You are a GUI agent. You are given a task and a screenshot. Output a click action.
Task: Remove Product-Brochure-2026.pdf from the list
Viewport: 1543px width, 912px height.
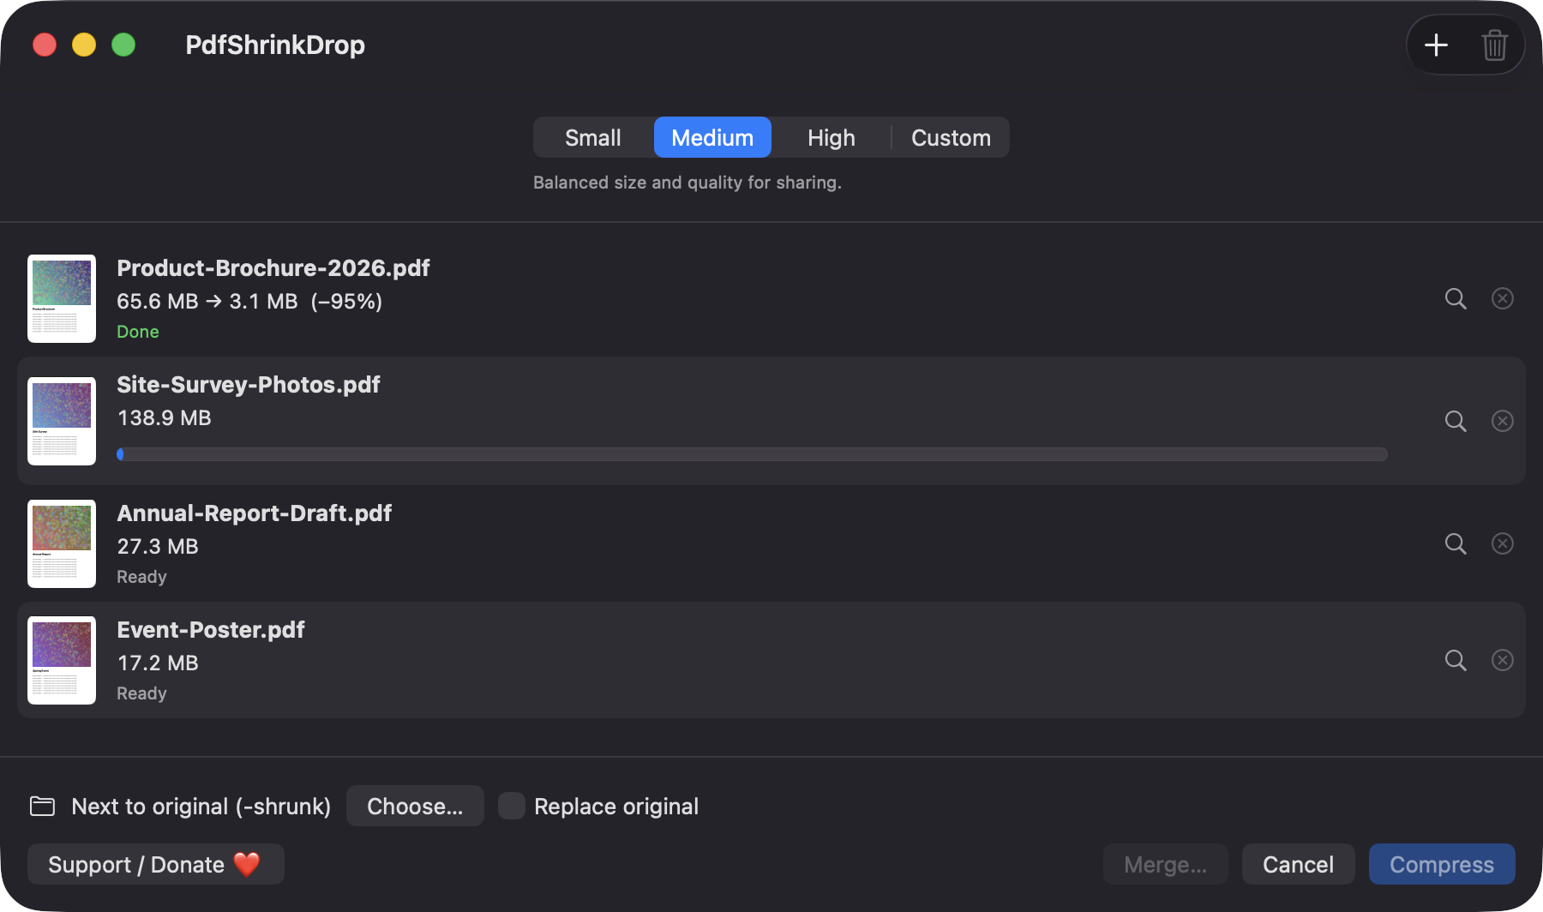pos(1503,298)
